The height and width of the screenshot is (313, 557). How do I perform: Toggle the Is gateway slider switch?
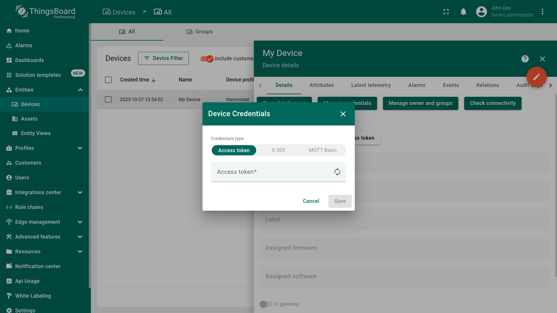coord(266,304)
